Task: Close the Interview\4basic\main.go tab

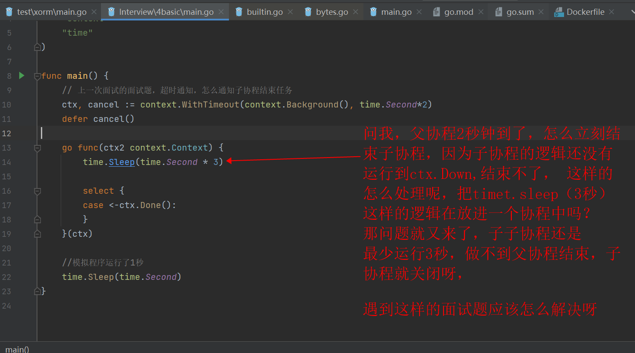Action: coord(222,12)
